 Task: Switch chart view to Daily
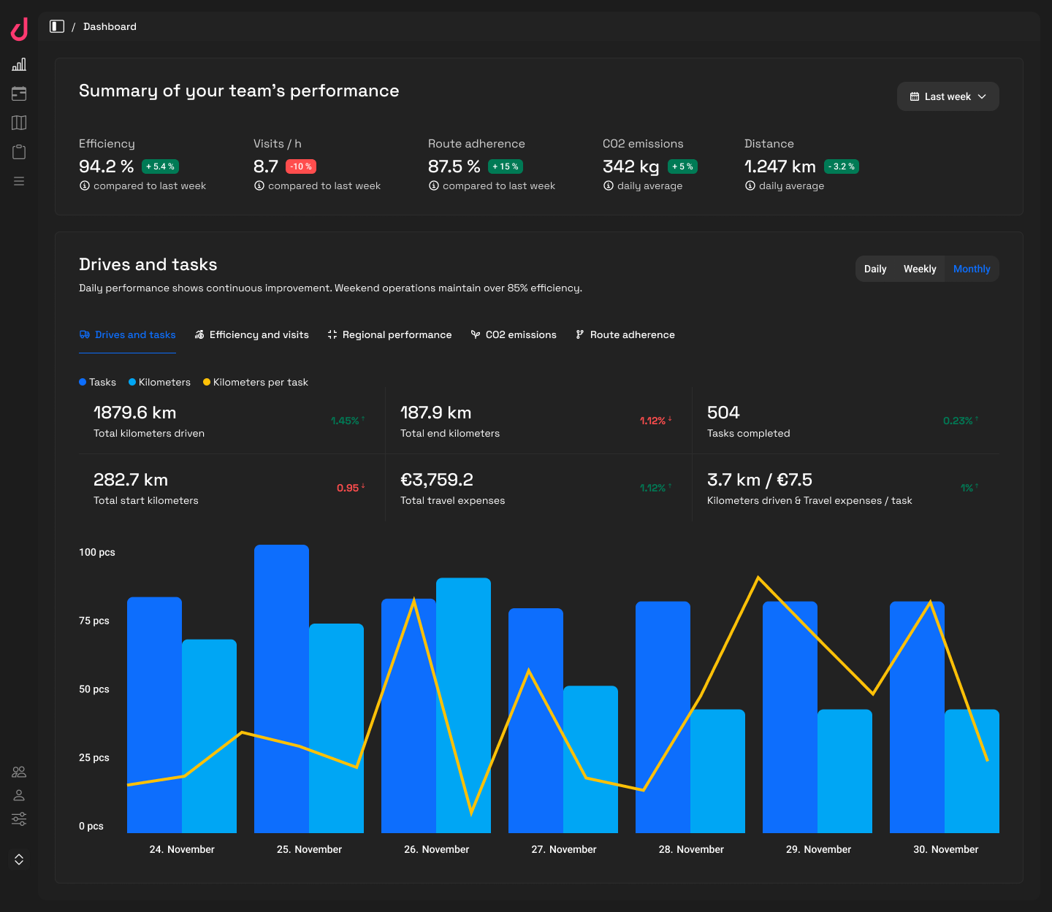[x=875, y=269]
